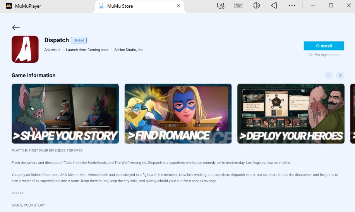Click the Game information heading
This screenshot has width=355, height=212.
pyautogui.click(x=34, y=75)
